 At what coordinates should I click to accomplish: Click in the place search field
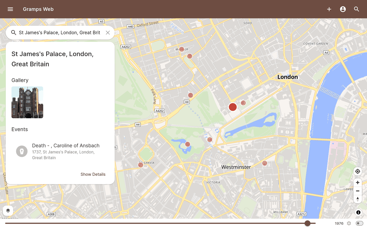59,33
